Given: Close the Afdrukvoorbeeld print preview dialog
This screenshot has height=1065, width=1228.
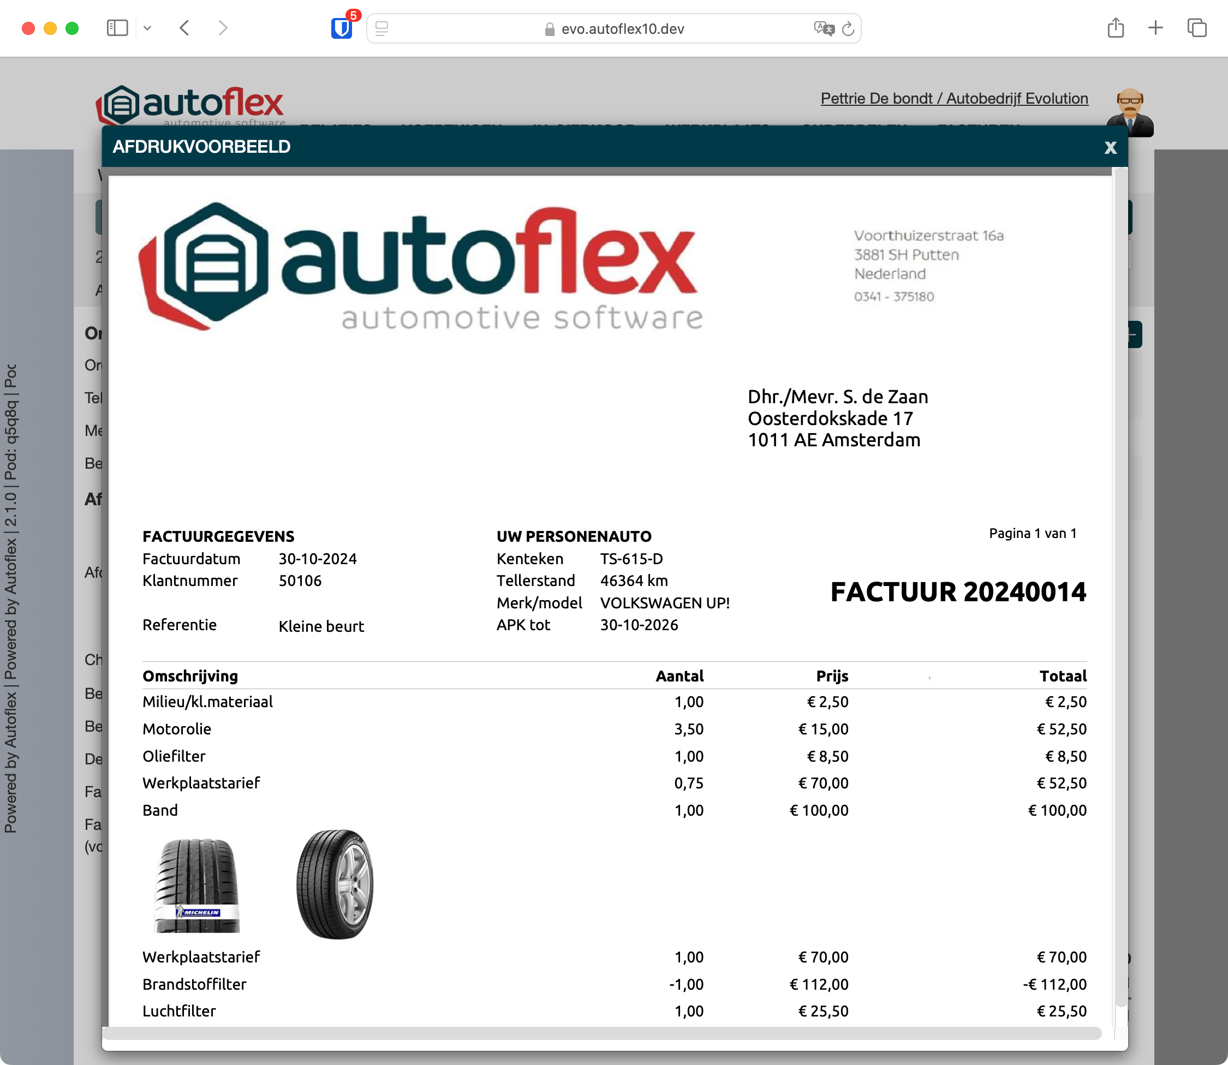Looking at the screenshot, I should point(1110,147).
